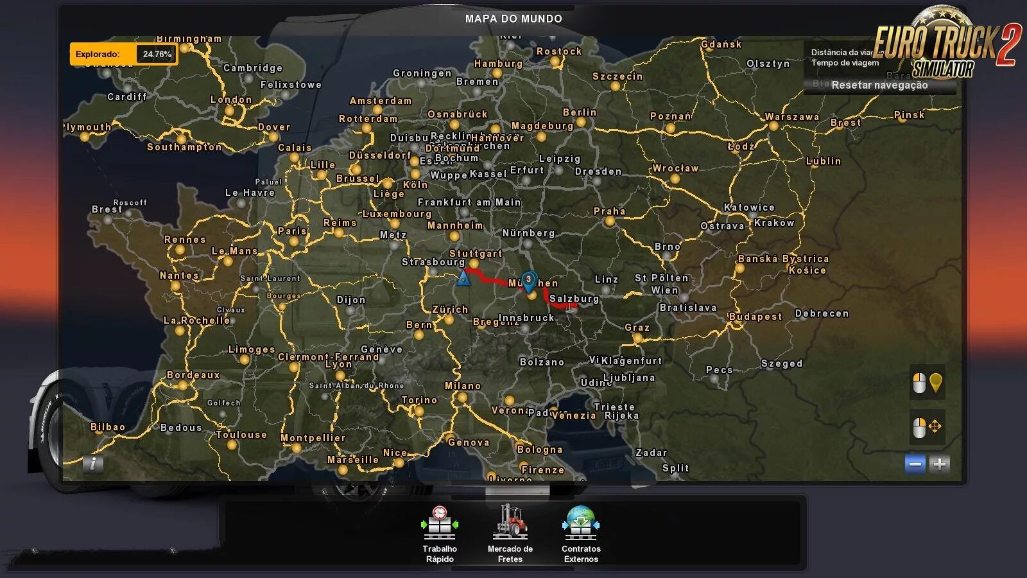This screenshot has width=1027, height=578.
Task: Click the Rostock city marker
Action: click(x=555, y=62)
